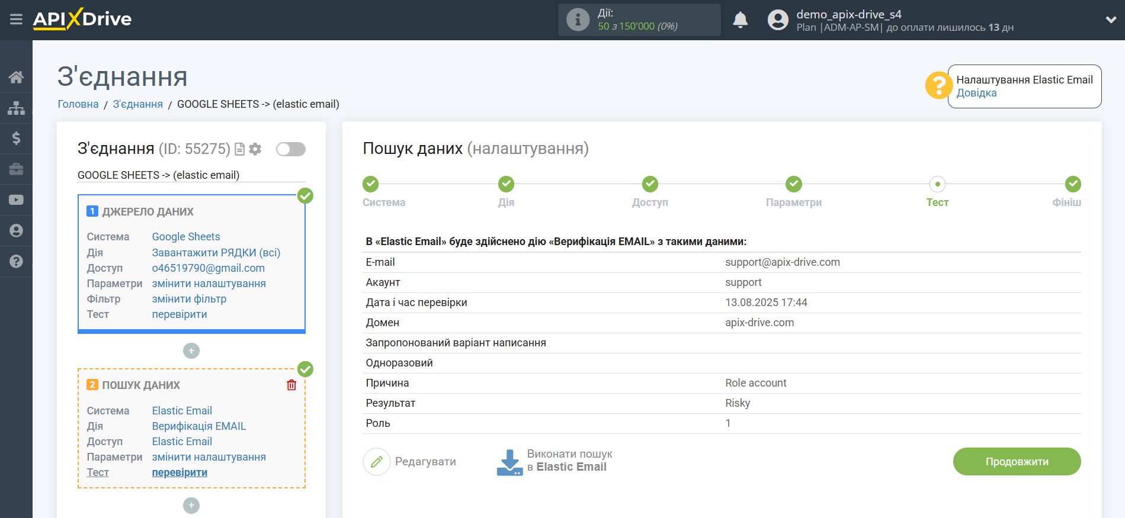
Task: Click bold перевірити in search block
Action: 180,472
